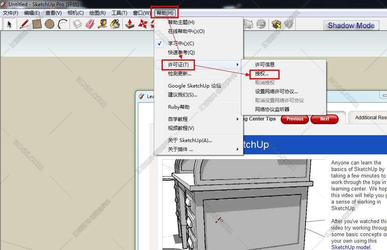Expand the 关于插件 submenu
The image size is (387, 250).
coord(199,149)
